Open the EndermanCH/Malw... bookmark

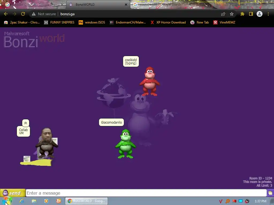128,22
